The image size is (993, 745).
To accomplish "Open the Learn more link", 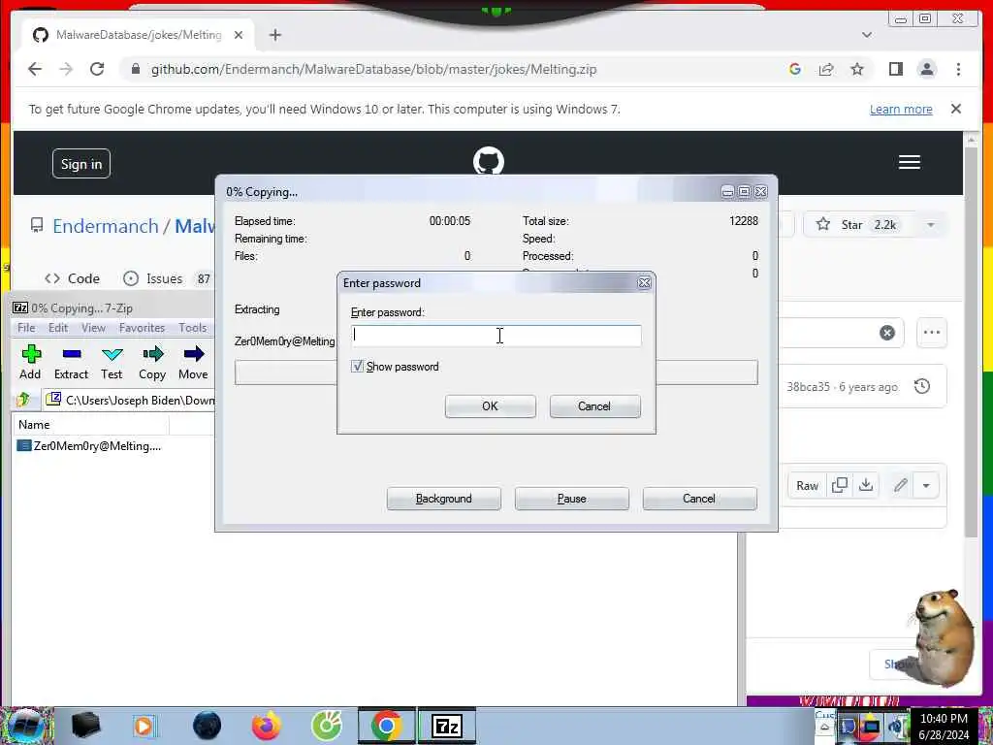I will coord(901,109).
